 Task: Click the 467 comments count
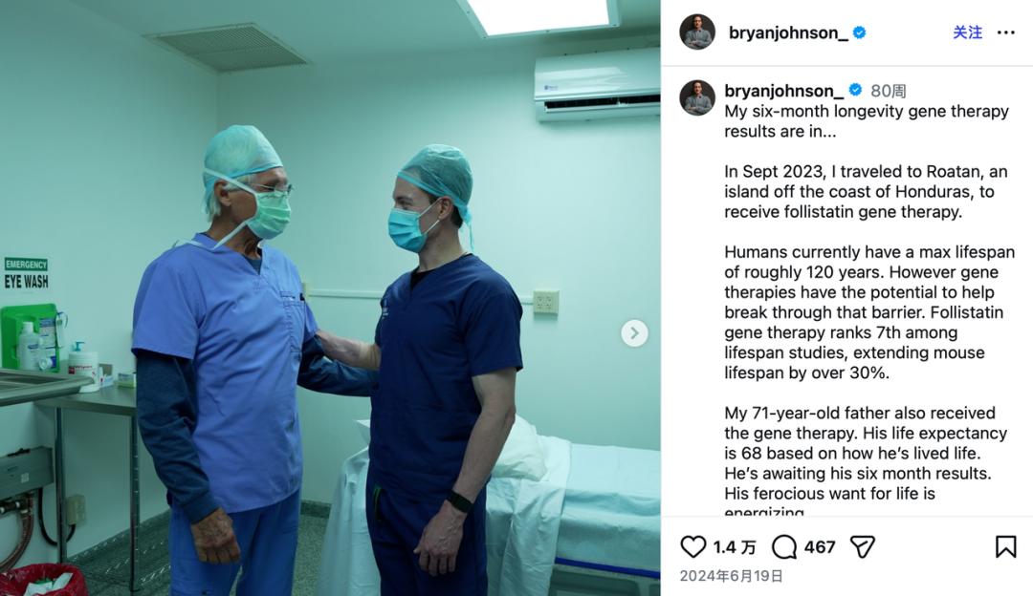pyautogui.click(x=820, y=547)
